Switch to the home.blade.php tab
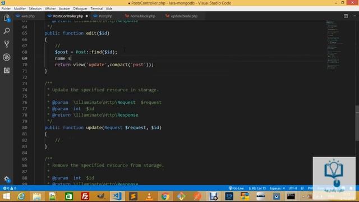The image size is (359, 202). 142,16
